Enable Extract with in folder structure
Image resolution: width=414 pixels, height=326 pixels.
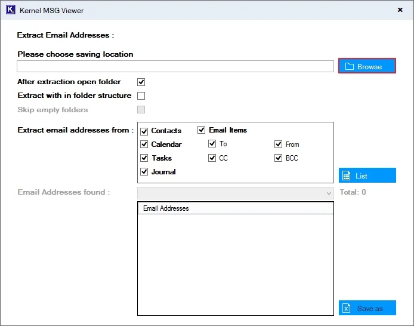pos(141,96)
